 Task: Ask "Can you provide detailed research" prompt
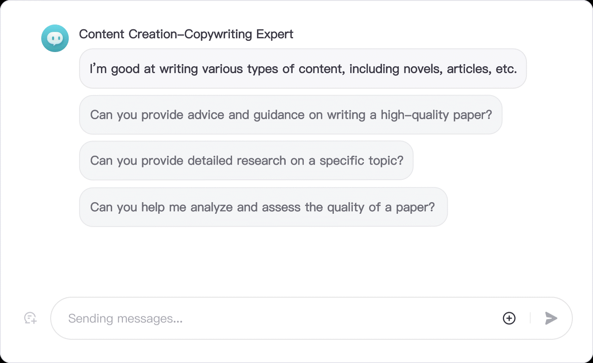[246, 160]
